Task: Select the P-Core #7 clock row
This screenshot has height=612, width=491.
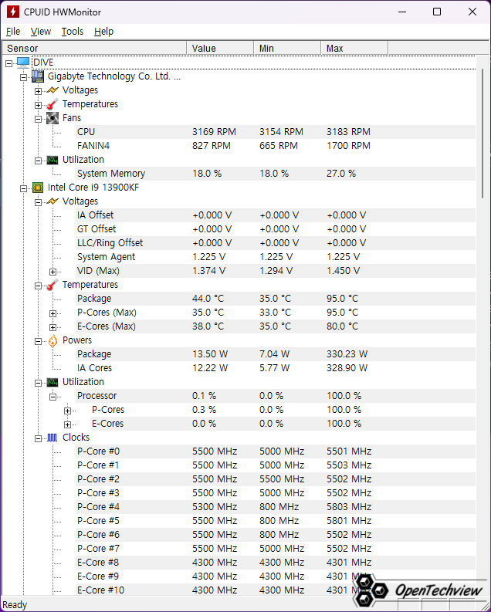Action: (276, 549)
